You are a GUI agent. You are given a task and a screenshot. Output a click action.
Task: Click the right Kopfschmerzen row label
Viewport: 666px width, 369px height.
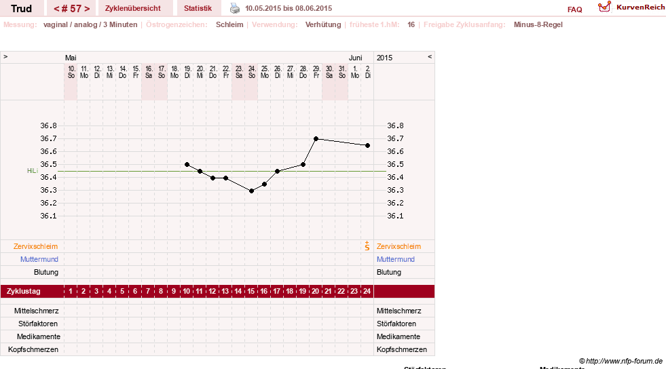[x=402, y=349]
